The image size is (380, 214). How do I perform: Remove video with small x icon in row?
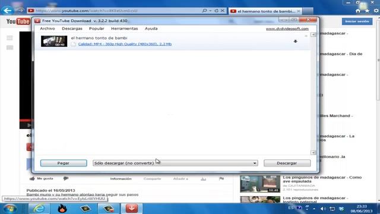click(306, 36)
